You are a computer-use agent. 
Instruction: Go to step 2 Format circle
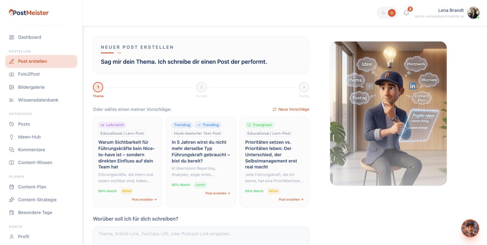(x=201, y=87)
